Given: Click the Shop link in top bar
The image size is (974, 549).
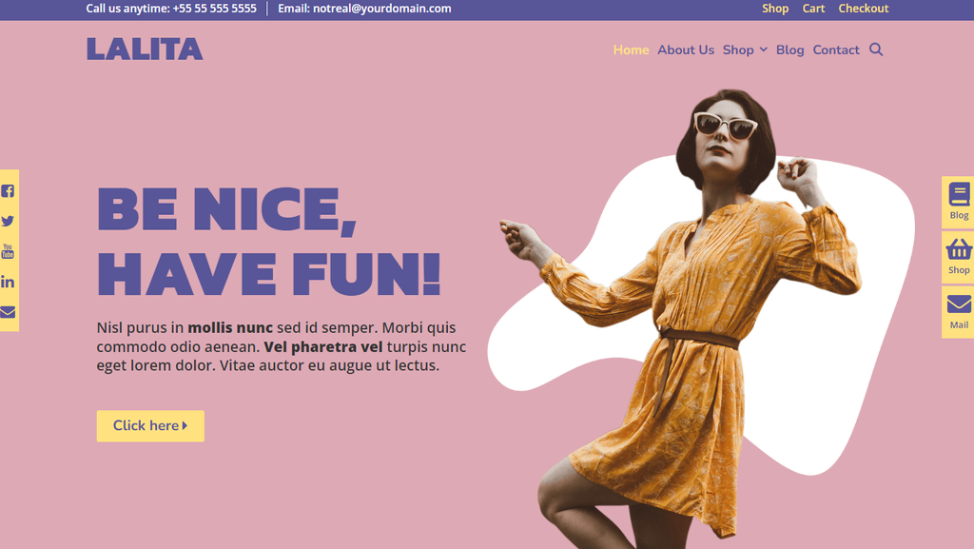Looking at the screenshot, I should pos(775,8).
